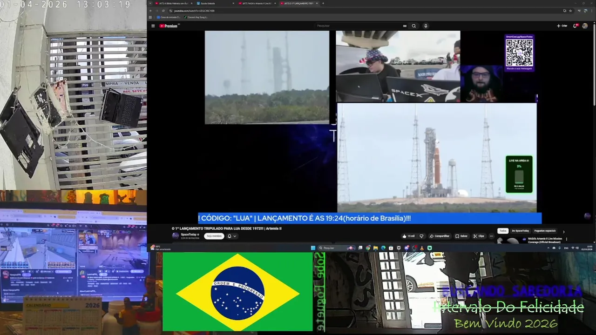Dislike the video with thumbs down
The image size is (596, 335).
coord(421,236)
